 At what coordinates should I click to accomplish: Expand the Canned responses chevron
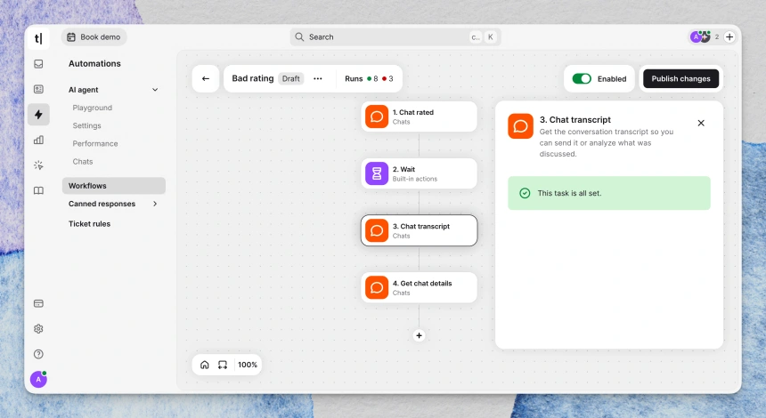(155, 204)
